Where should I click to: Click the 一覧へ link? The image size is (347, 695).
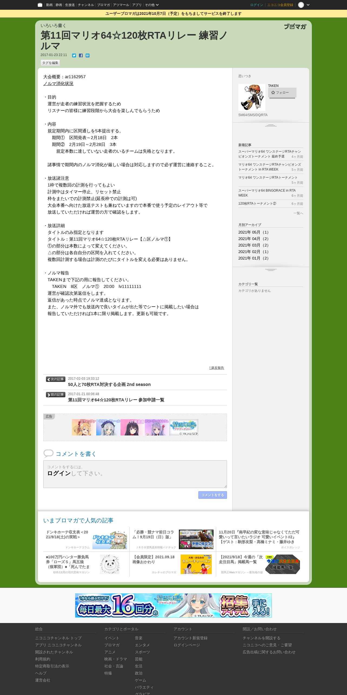298,213
